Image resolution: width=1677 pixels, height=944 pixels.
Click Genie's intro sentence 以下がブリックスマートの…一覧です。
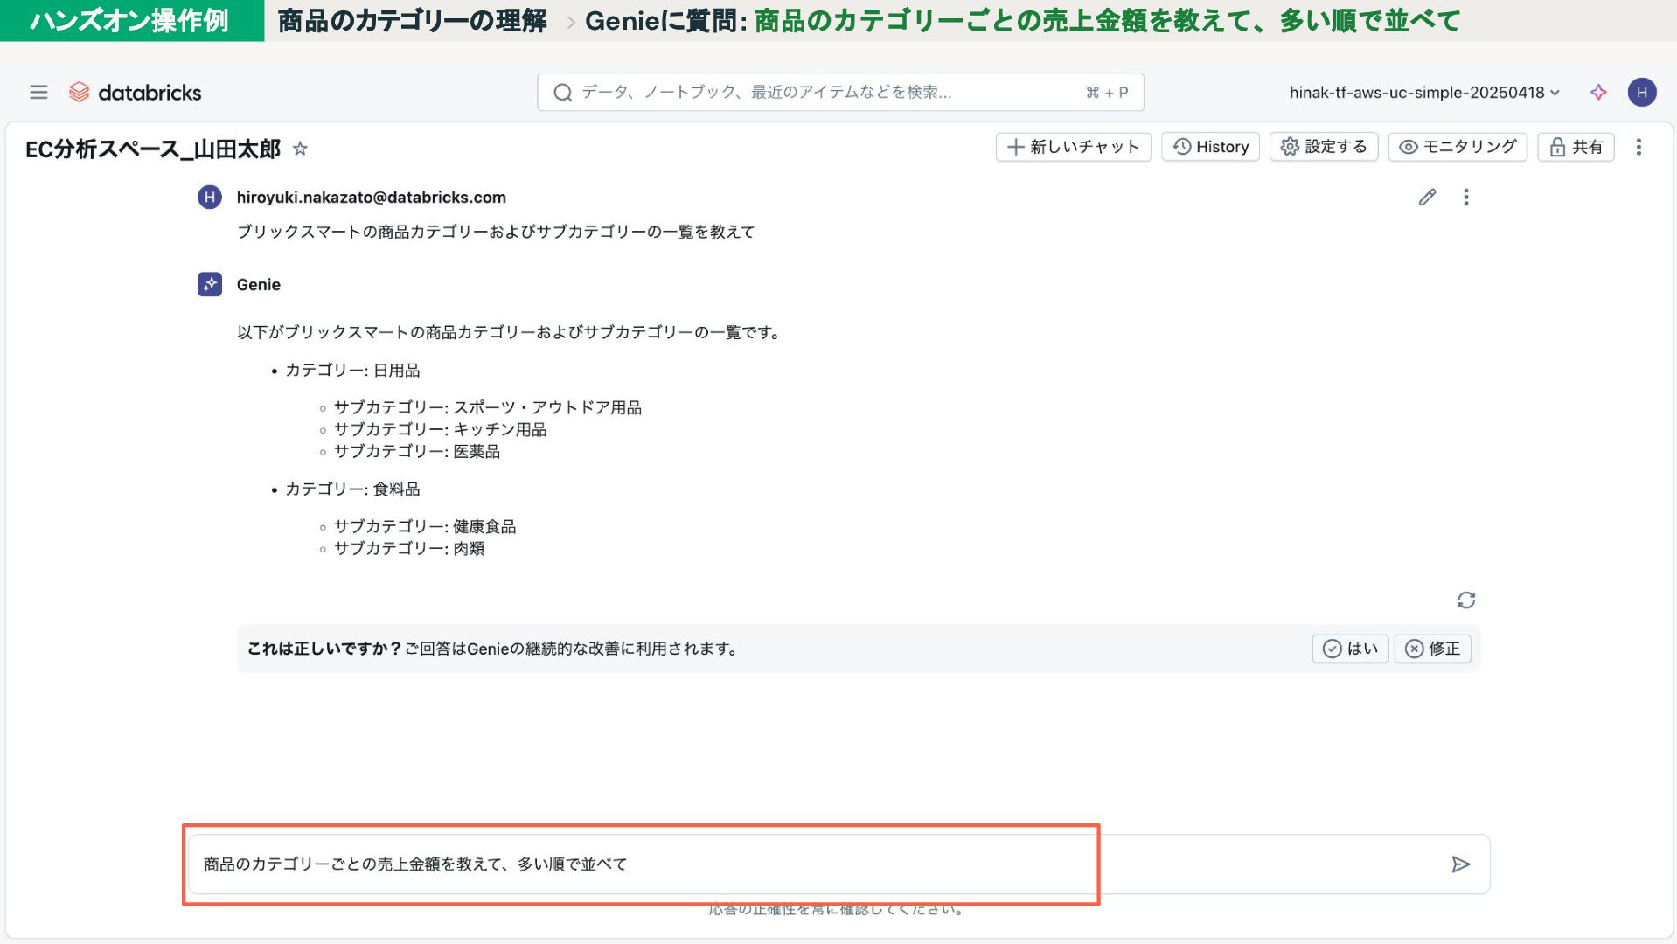pyautogui.click(x=509, y=333)
